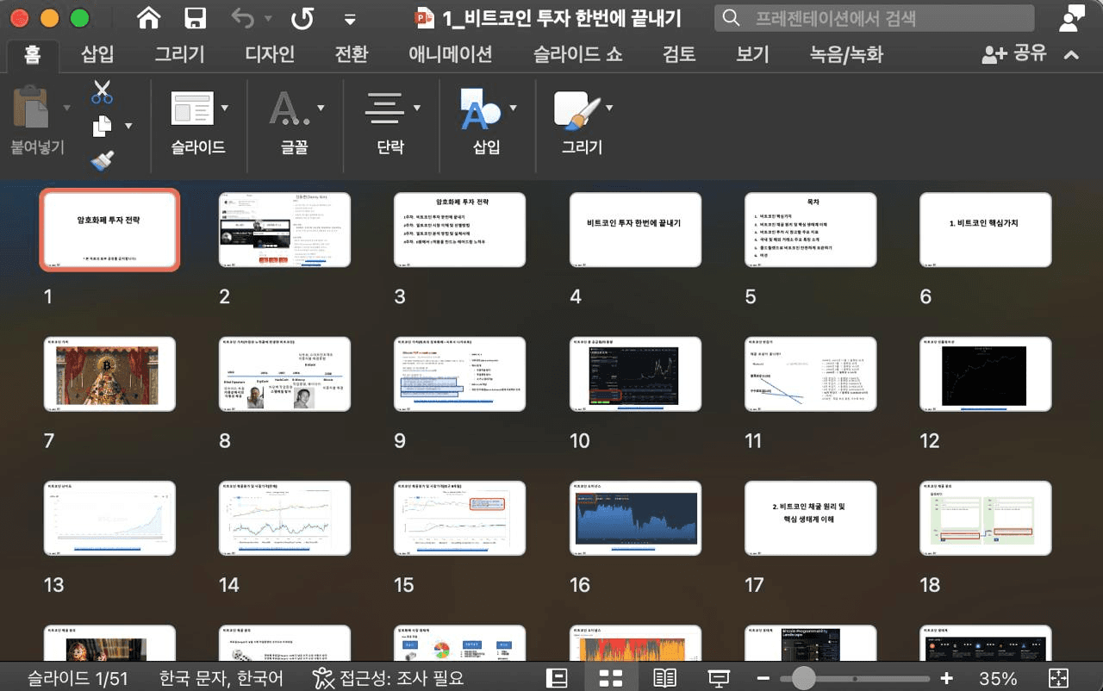Click the fit slide to window icon
1103x691 pixels.
tap(1059, 678)
